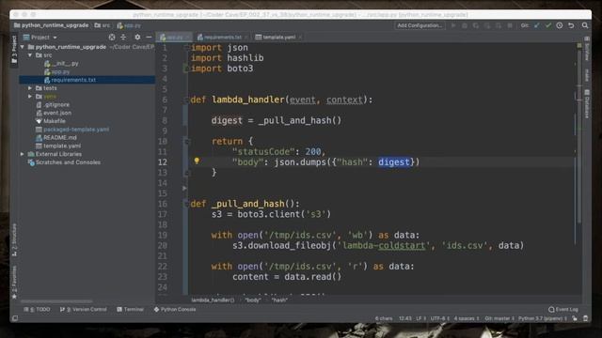Click the yellow intention lightbulb on line 12
This screenshot has height=338, width=602.
[x=197, y=161]
